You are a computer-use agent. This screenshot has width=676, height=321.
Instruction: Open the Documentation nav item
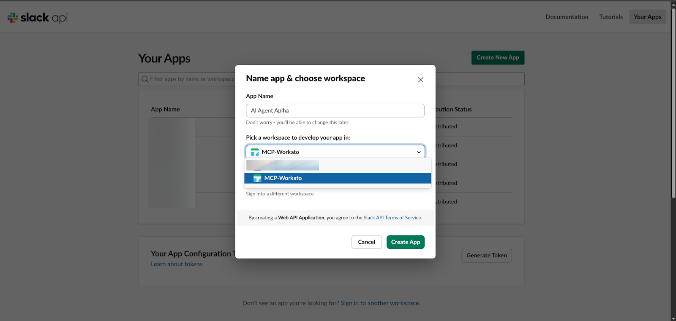(567, 17)
